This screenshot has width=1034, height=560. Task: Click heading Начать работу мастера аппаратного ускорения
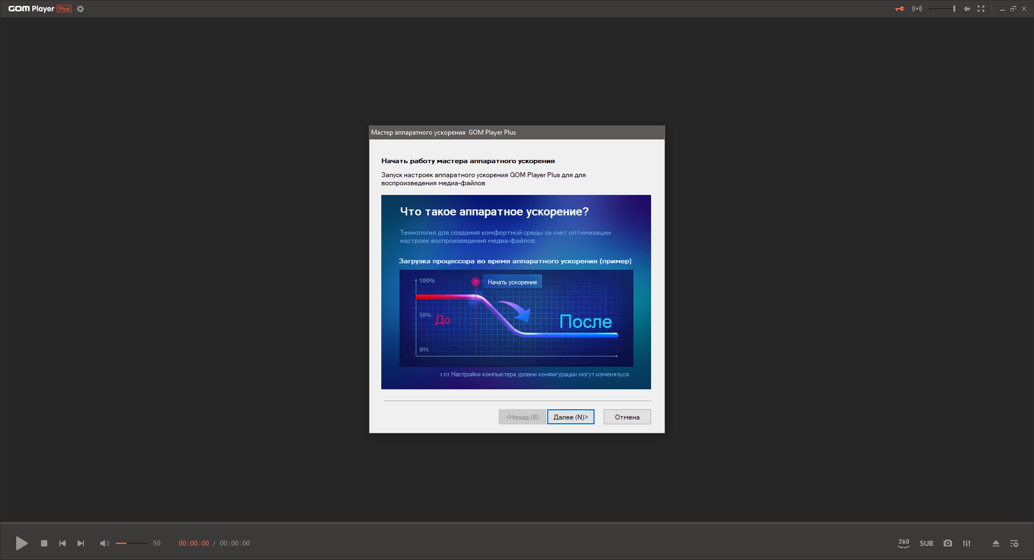(468, 161)
